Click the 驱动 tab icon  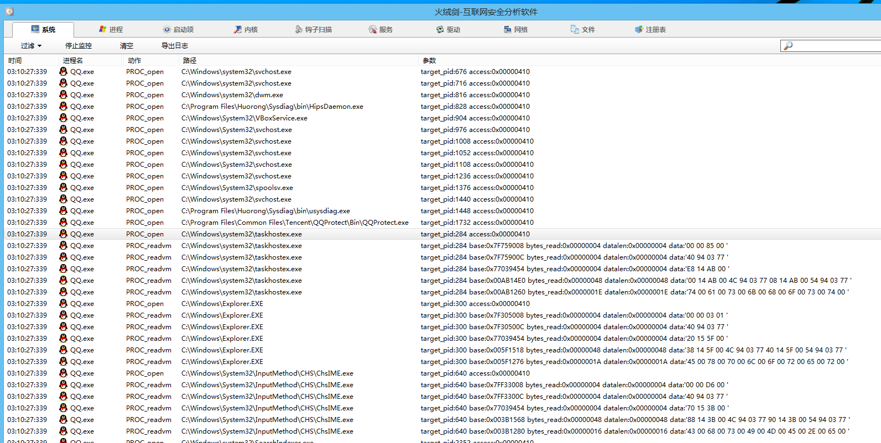click(440, 29)
